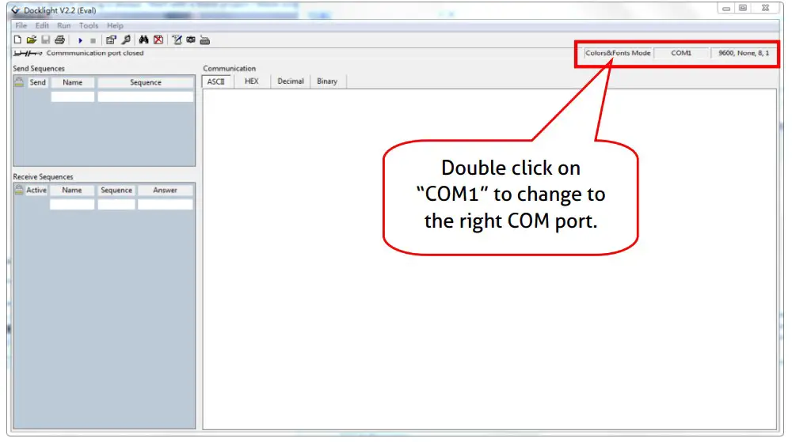Viewport: 792px width, 442px height.
Task: Click the camera snapshot toolbar icon
Action: [191, 40]
